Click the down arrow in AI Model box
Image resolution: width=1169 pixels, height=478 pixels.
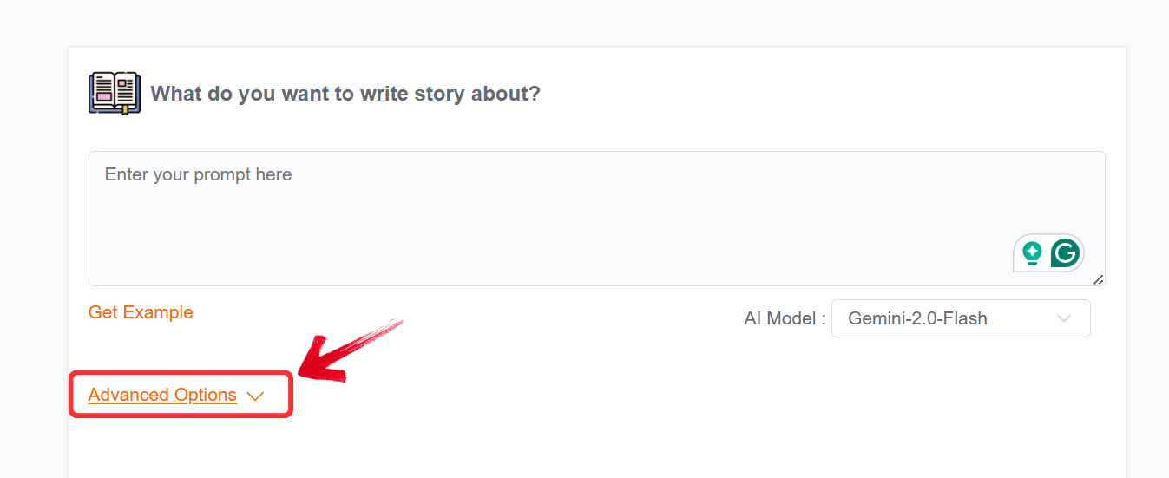(1064, 318)
